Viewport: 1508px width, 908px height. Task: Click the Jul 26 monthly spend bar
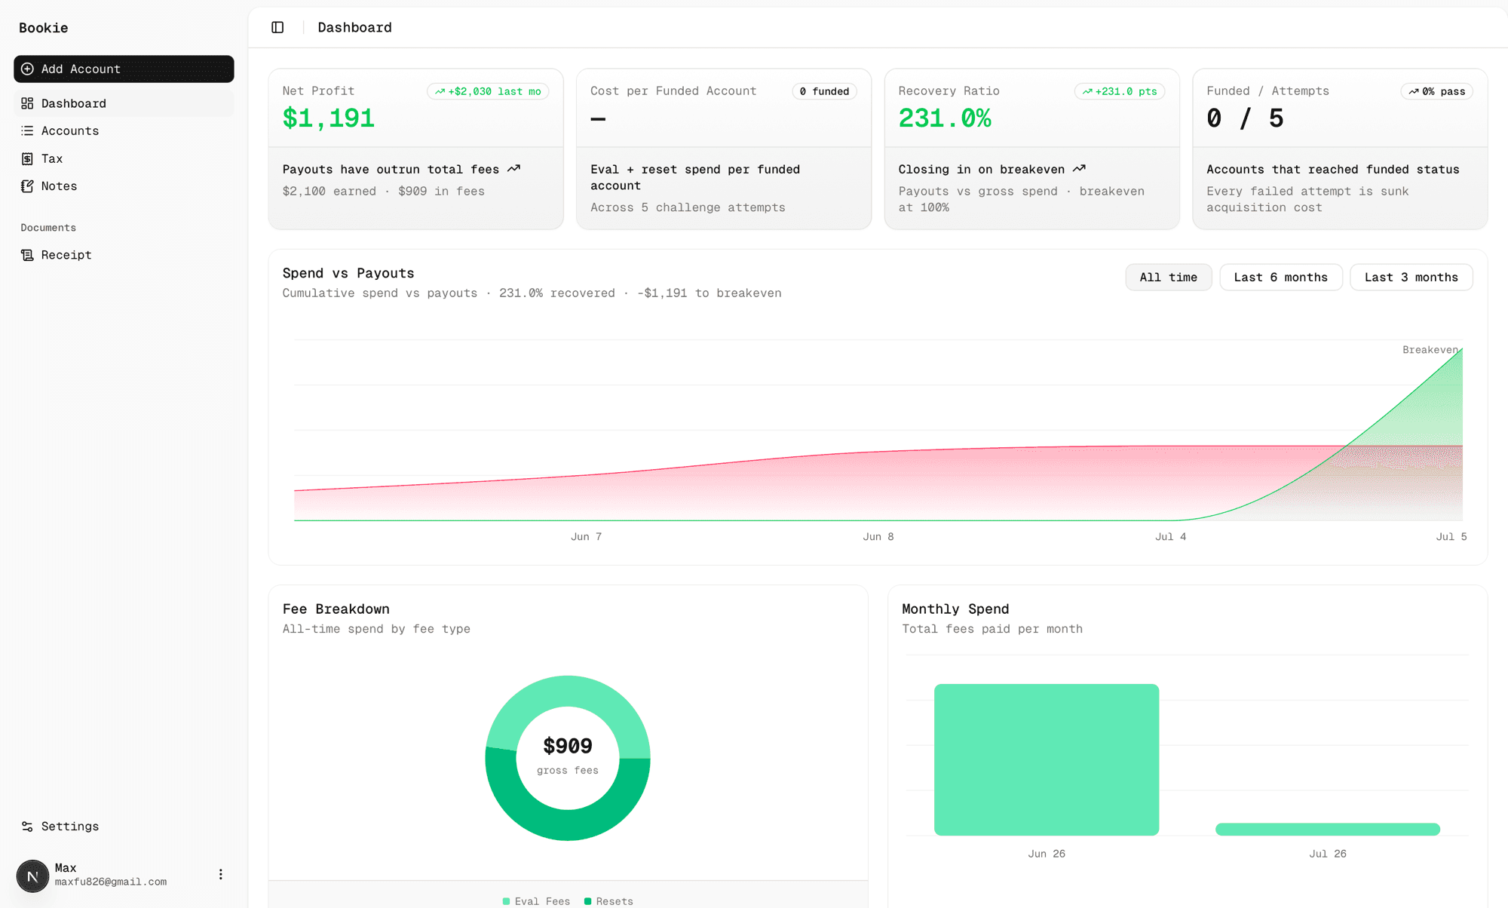(x=1328, y=830)
